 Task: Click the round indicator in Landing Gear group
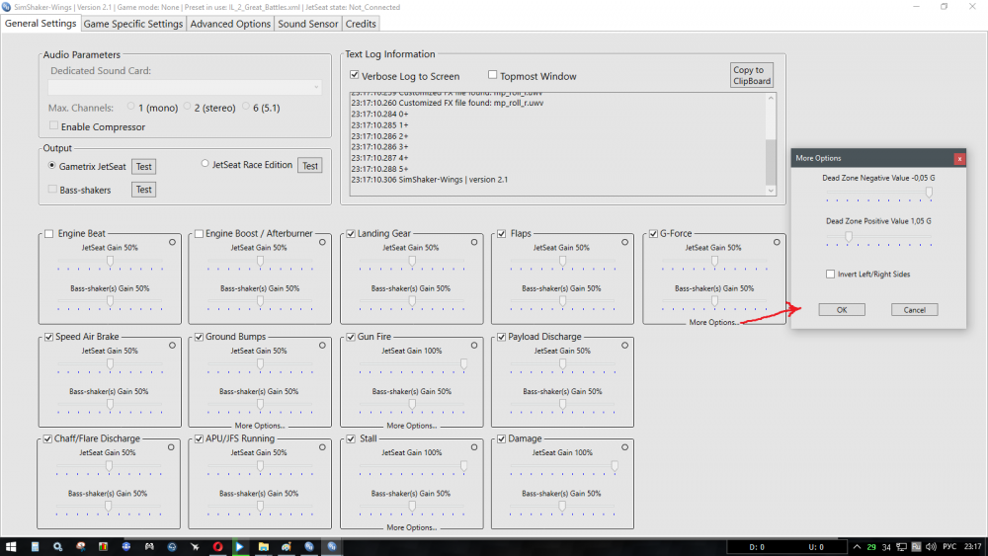474,242
